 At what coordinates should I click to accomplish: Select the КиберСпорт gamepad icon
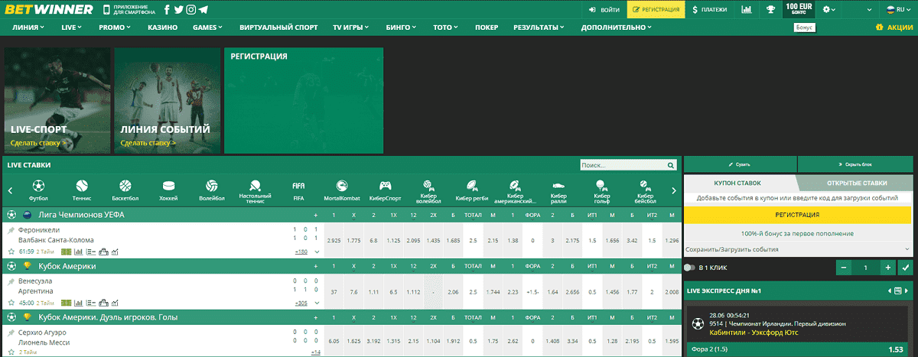[x=386, y=186]
